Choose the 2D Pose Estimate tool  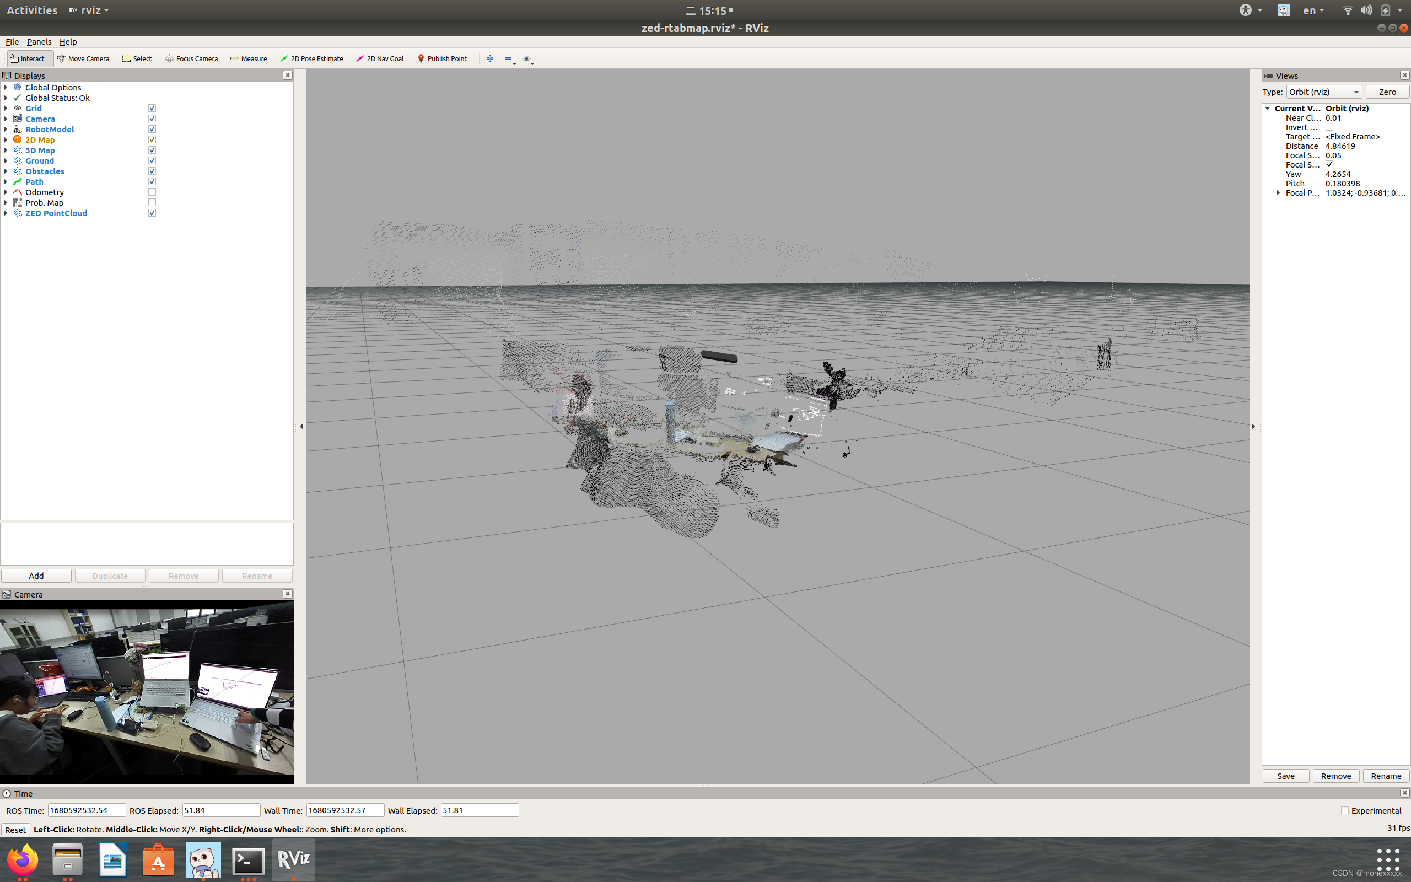click(311, 58)
